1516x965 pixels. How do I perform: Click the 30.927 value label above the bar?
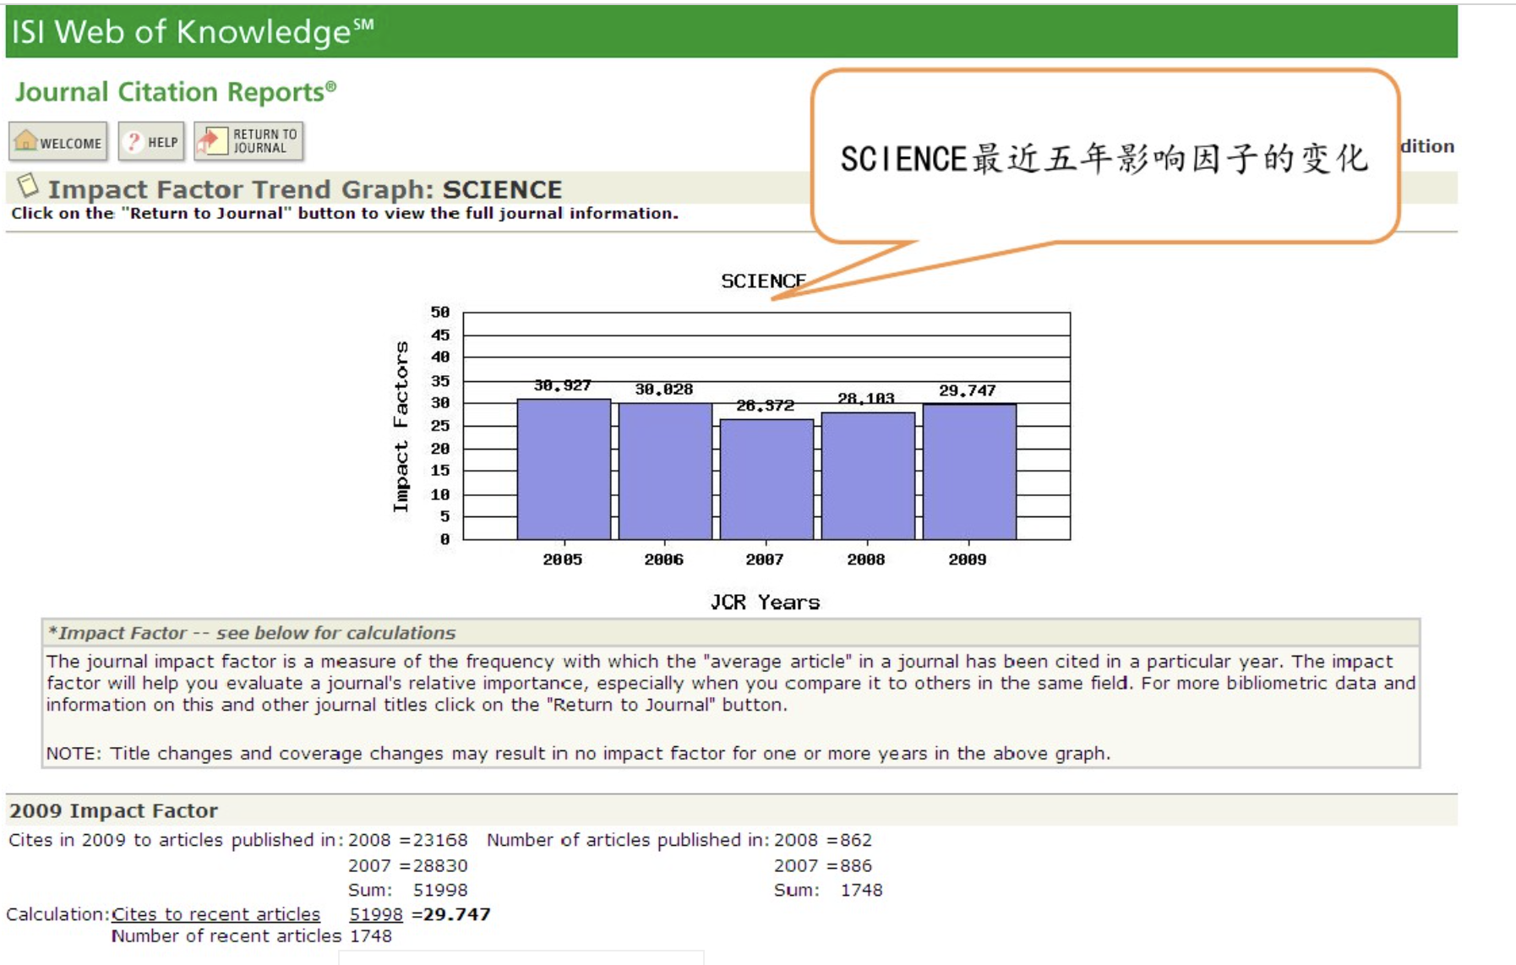pos(563,385)
